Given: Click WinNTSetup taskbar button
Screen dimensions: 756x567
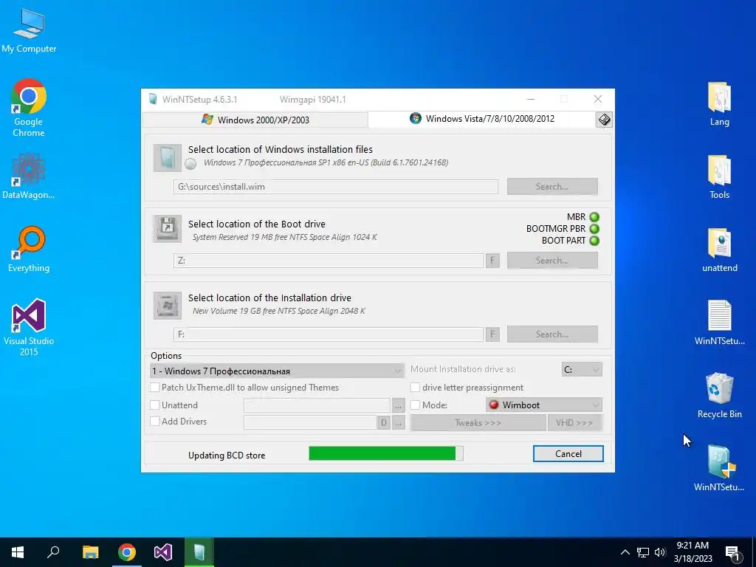Looking at the screenshot, I should click(199, 552).
